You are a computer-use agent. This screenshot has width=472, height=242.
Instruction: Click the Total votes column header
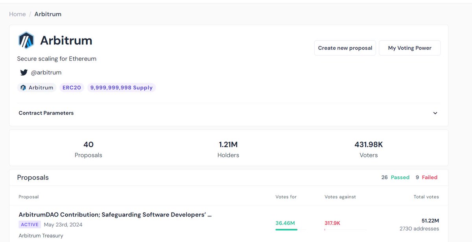[426, 197]
